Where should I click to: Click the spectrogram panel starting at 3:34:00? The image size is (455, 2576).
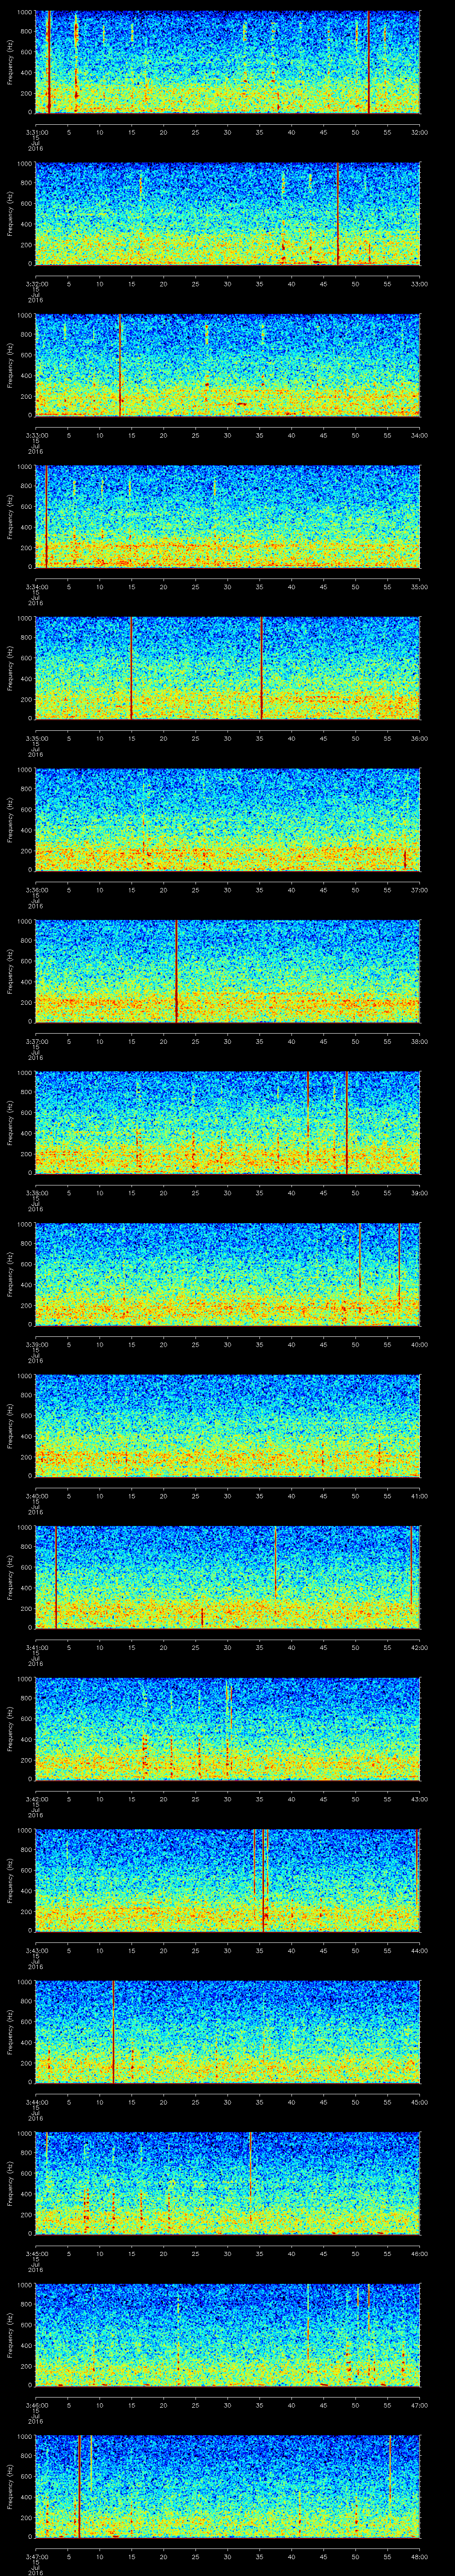tap(228, 516)
